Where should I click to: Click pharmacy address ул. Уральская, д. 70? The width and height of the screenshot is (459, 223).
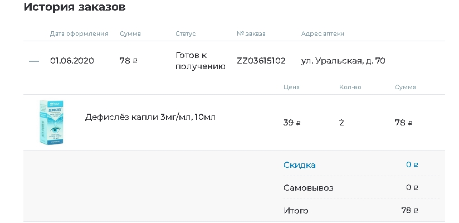click(x=343, y=61)
